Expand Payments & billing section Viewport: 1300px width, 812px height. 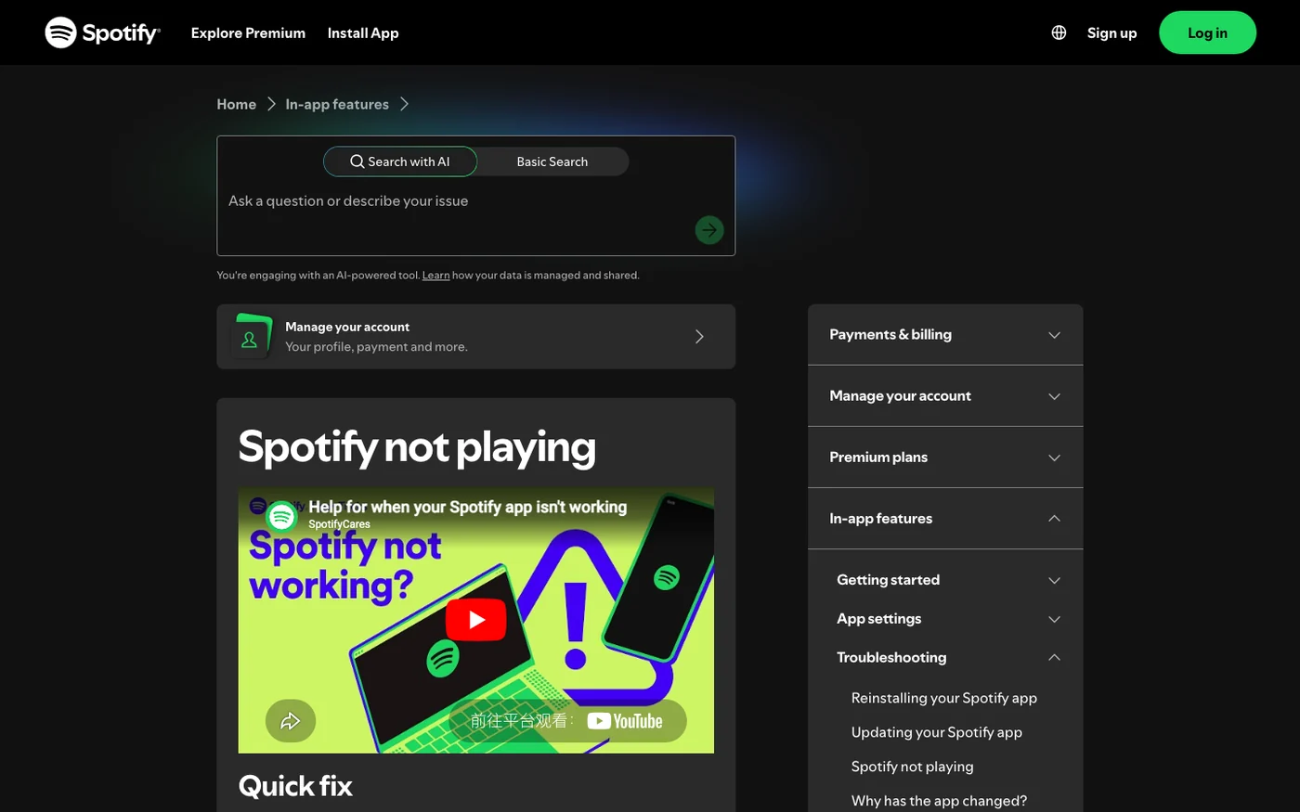tap(945, 335)
